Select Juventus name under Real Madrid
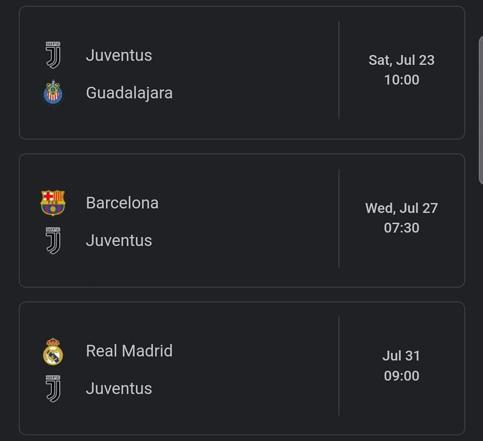 119,388
